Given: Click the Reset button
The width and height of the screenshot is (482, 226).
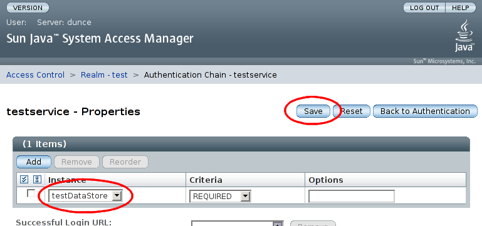Looking at the screenshot, I should (x=352, y=111).
